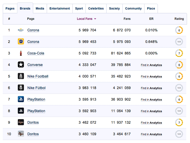Click Find in Analytics in row 9
The image size is (190, 143).
(x=151, y=123)
